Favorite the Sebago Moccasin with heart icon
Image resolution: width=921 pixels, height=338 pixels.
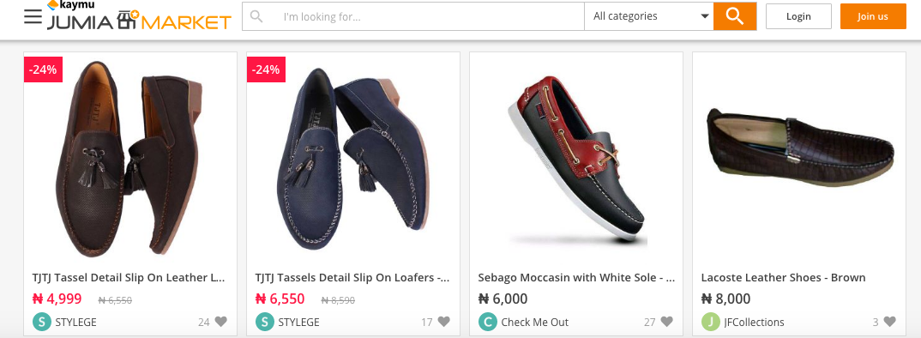coord(666,322)
